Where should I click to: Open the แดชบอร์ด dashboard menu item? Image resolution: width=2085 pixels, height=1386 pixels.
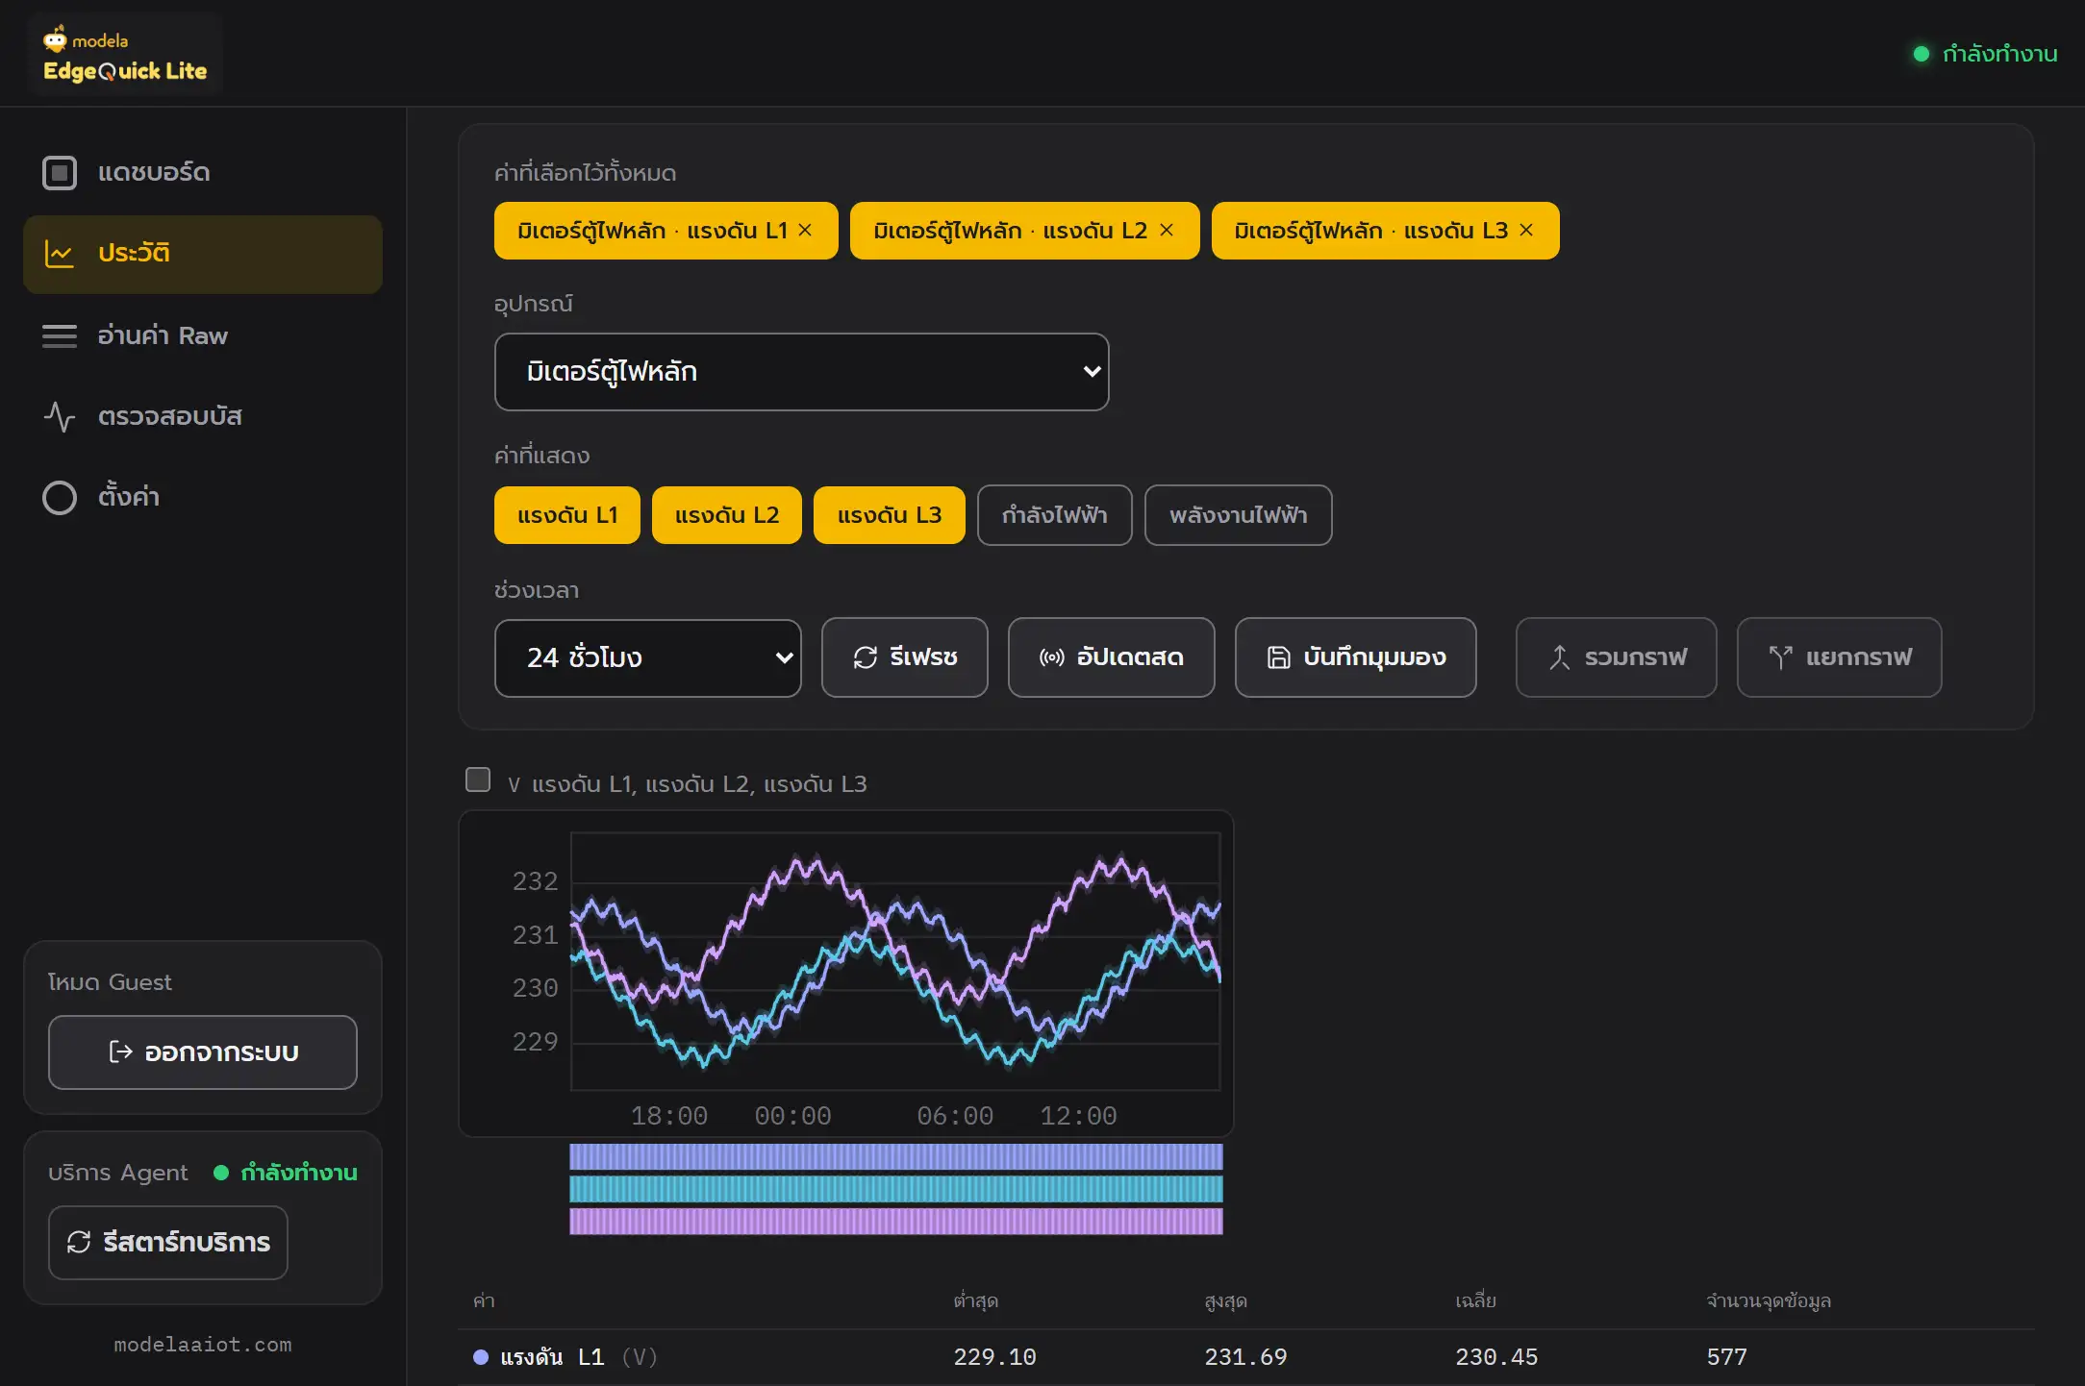203,173
